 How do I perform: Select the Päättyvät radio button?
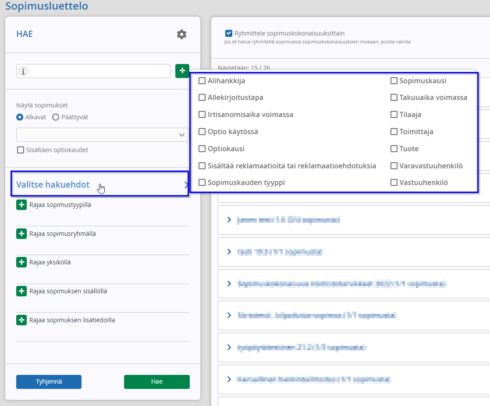(x=56, y=117)
